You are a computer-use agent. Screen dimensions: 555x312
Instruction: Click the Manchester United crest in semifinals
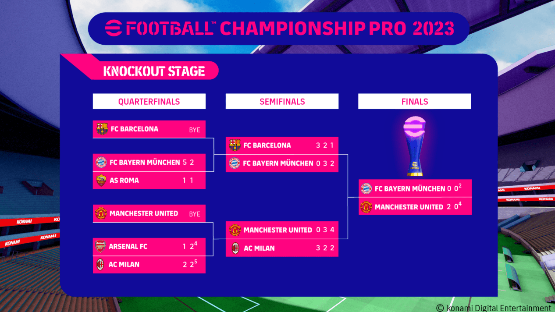click(x=235, y=230)
